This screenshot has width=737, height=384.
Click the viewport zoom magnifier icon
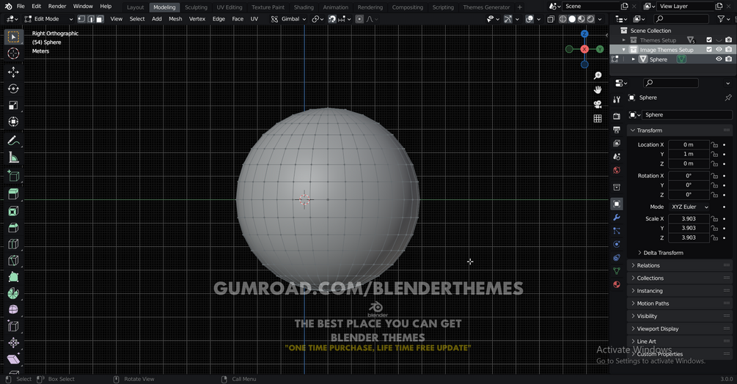(598, 75)
